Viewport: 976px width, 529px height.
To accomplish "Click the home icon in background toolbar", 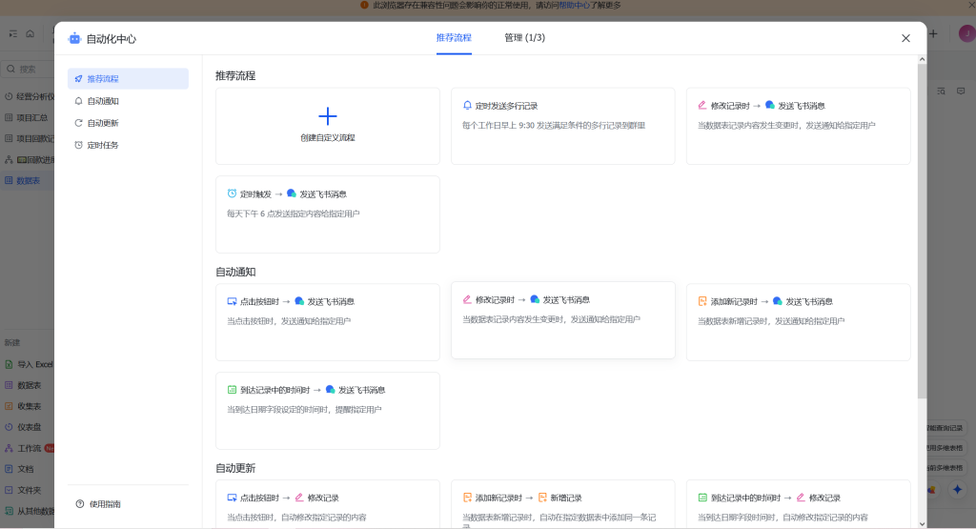I will pos(30,34).
